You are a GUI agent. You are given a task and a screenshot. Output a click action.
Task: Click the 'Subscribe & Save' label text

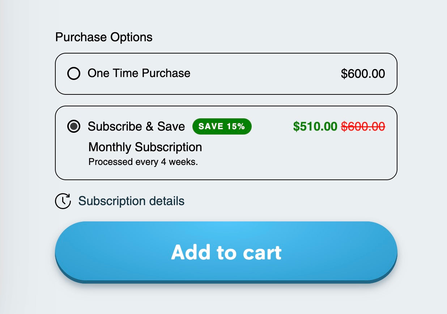[x=136, y=127]
